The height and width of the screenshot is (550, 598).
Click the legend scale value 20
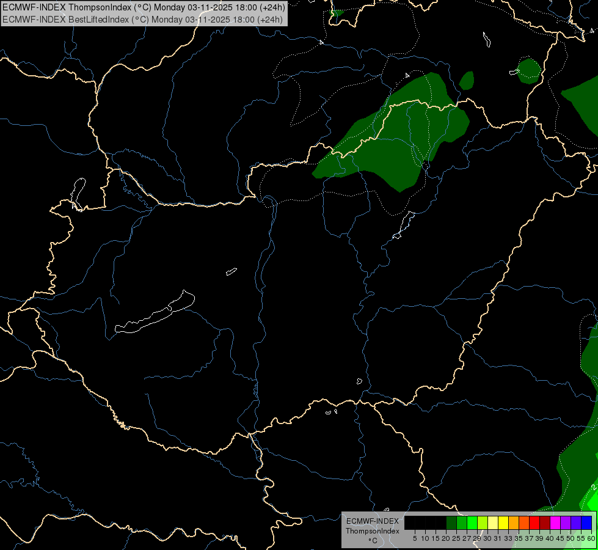(x=447, y=538)
